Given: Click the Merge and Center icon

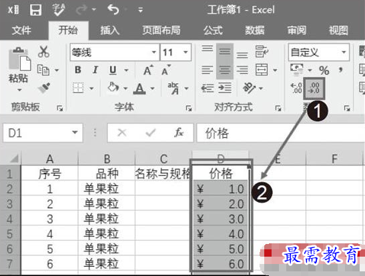Looking at the screenshot, I should point(262,70).
